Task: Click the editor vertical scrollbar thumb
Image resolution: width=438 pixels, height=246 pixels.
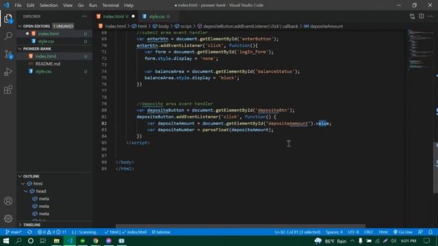Action: pyautogui.click(x=435, y=167)
